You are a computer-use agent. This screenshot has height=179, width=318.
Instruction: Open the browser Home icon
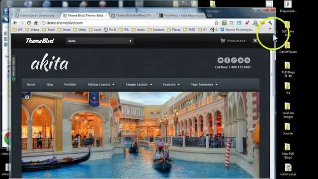pyautogui.click(x=36, y=23)
